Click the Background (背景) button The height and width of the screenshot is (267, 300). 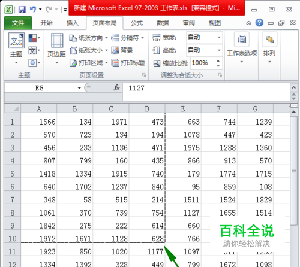[x=122, y=50]
